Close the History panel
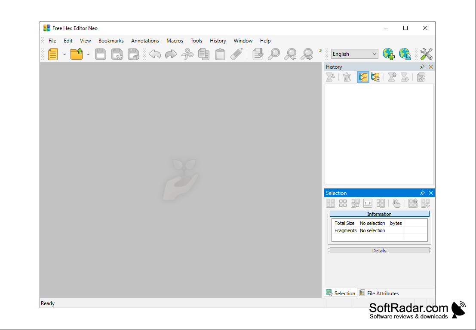476x330 pixels. tap(431, 67)
